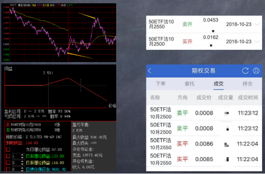
Task: Expand the 50ETF沽10月2550 卖开 row chevron
Action: [x=257, y=24]
